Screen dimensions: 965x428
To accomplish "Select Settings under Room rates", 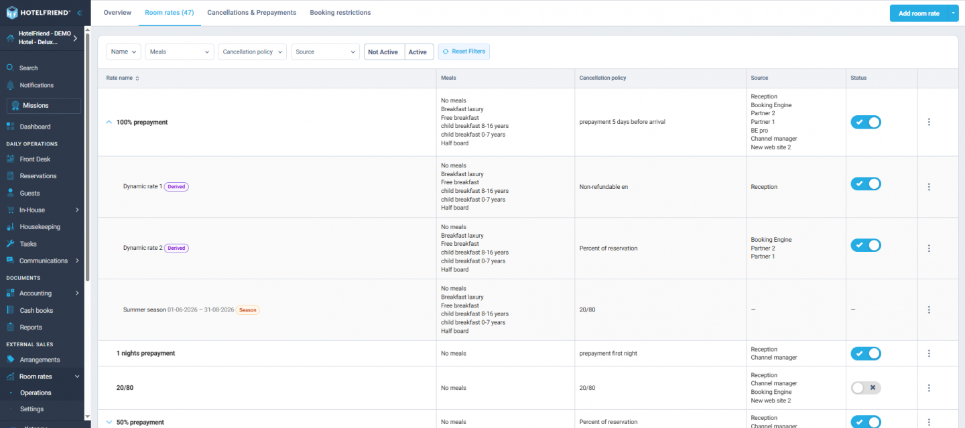I will (x=32, y=409).
